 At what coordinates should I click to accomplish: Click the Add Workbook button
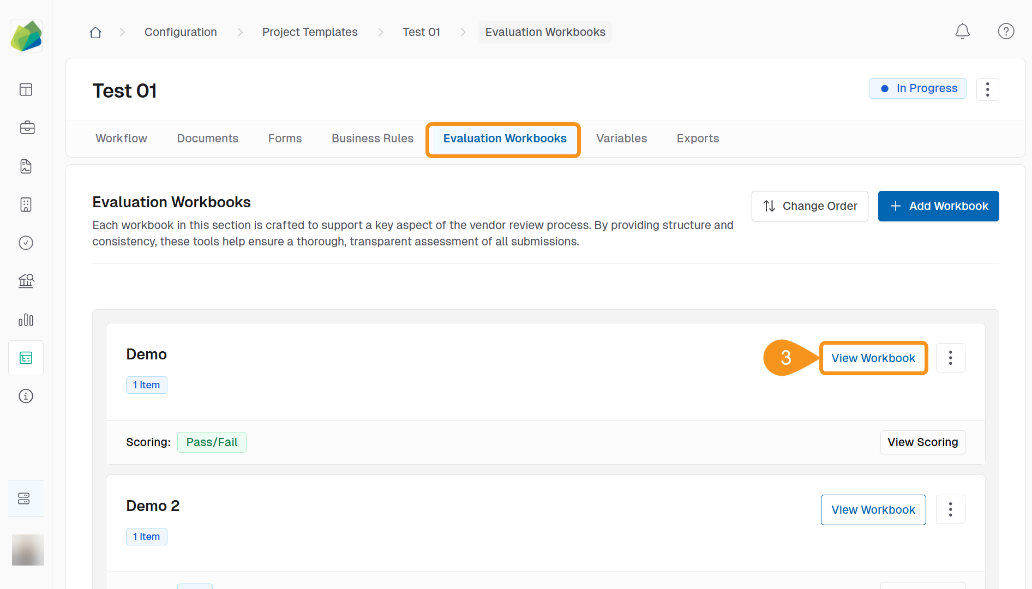point(938,206)
